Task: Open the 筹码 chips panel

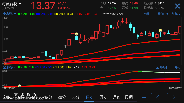Action: (177, 67)
